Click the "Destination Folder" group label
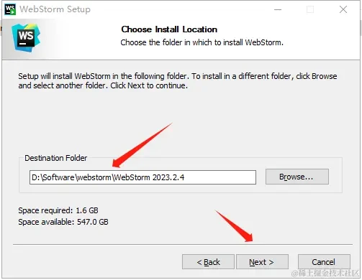The height and width of the screenshot is (280, 362). (x=55, y=158)
